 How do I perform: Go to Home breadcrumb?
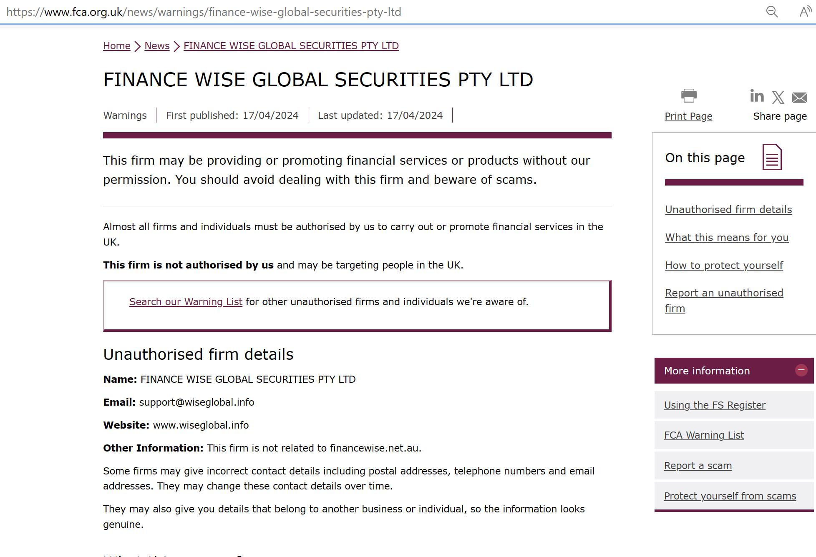(117, 46)
